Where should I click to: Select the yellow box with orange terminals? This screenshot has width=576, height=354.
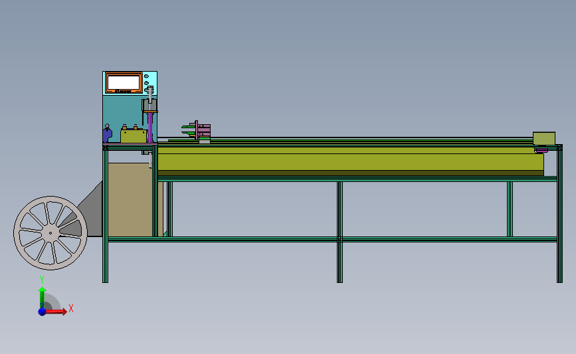133,135
